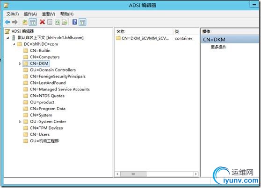Image resolution: width=261 pixels, height=188 pixels.
Task: Click the 名称 column header
Action: pyautogui.click(x=144, y=31)
